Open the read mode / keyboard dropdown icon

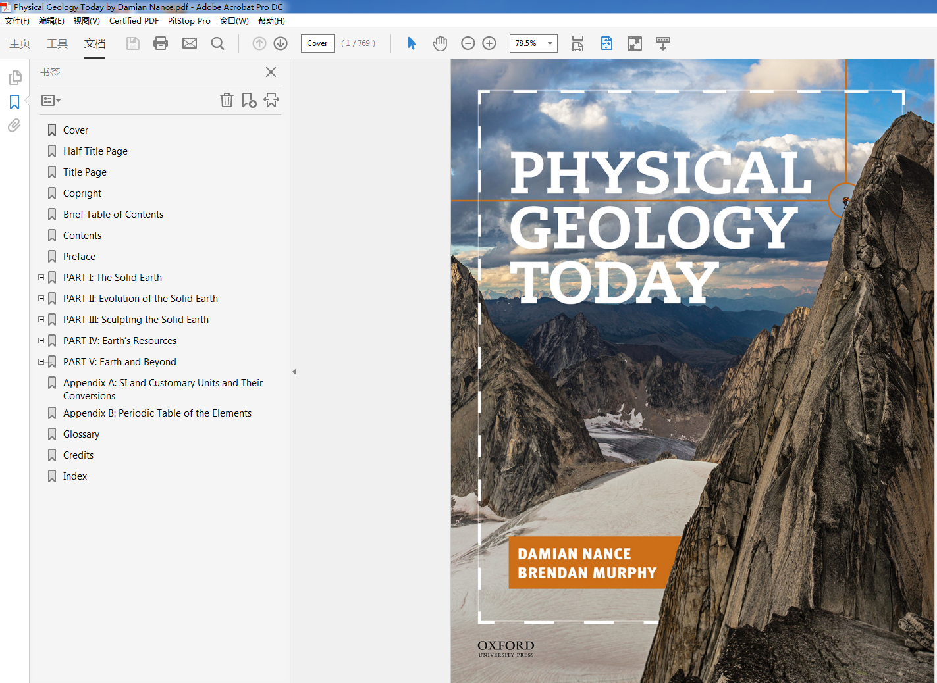[x=663, y=43]
